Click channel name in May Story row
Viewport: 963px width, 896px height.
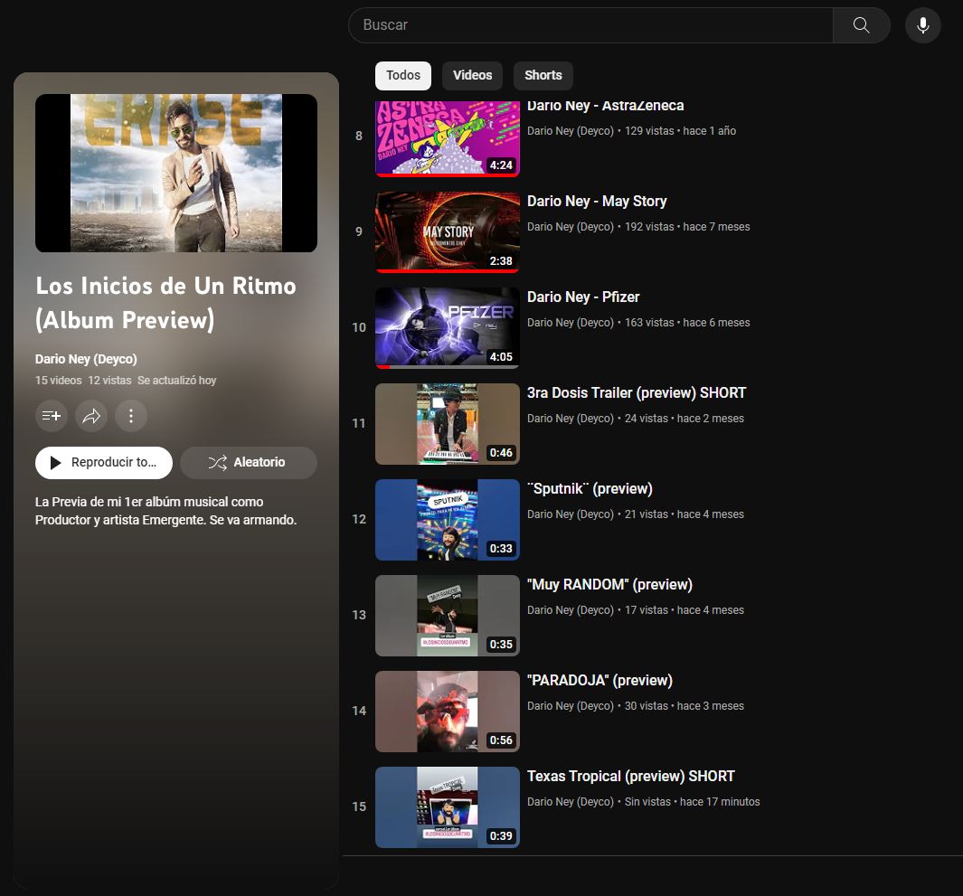(571, 227)
